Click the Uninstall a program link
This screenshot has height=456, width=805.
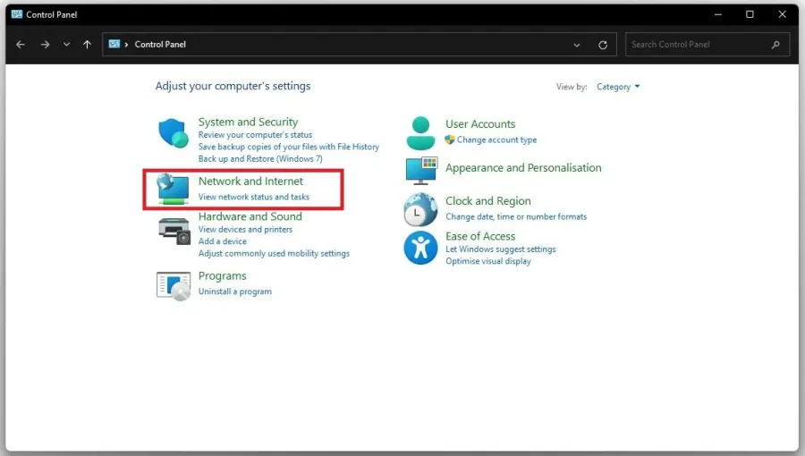point(235,291)
